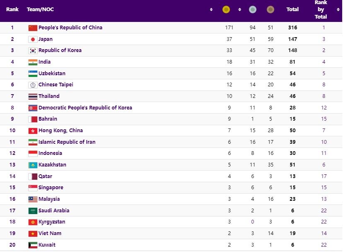Click the Rank column header

[12, 9]
